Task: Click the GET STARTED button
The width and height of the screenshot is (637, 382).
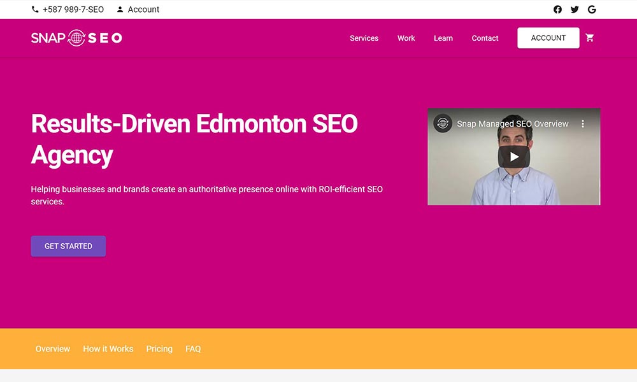Action: [68, 246]
